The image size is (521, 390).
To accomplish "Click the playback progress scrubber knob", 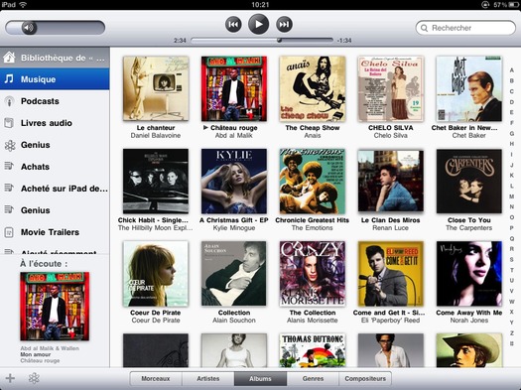I will (280, 41).
